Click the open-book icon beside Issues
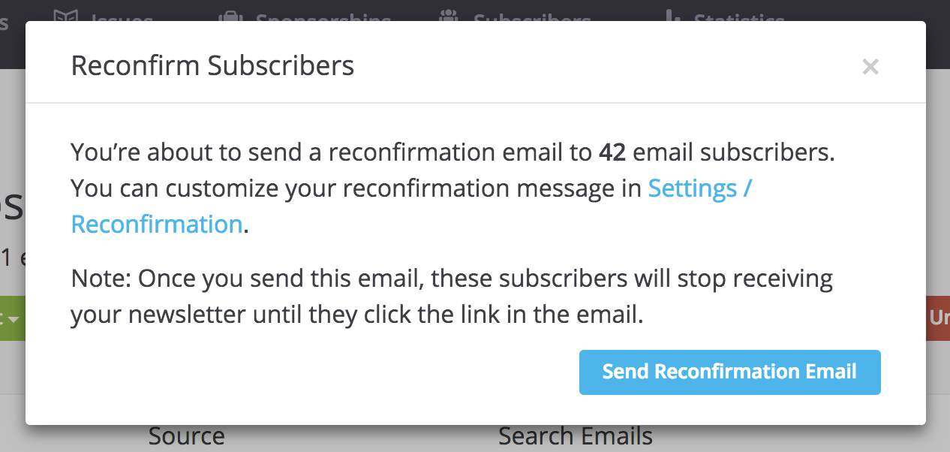Viewport: 950px width, 452px height. (x=65, y=17)
